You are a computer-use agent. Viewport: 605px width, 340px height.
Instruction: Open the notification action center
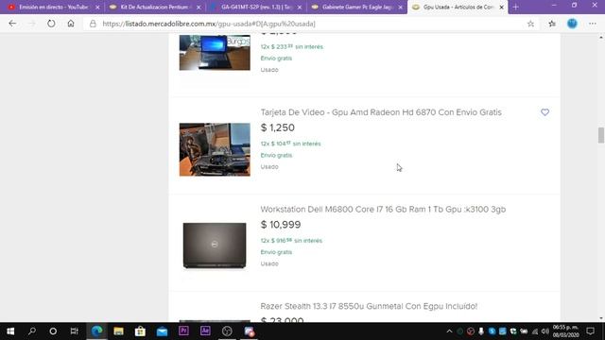tap(590, 331)
